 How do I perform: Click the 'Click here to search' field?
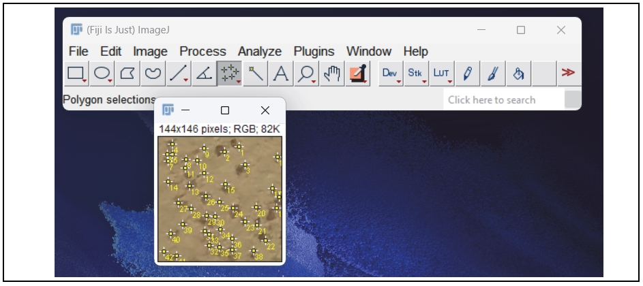pos(505,100)
